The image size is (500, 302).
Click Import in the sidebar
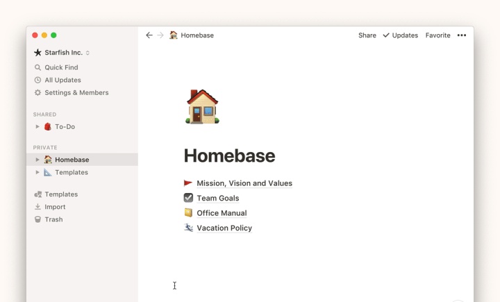tap(55, 207)
